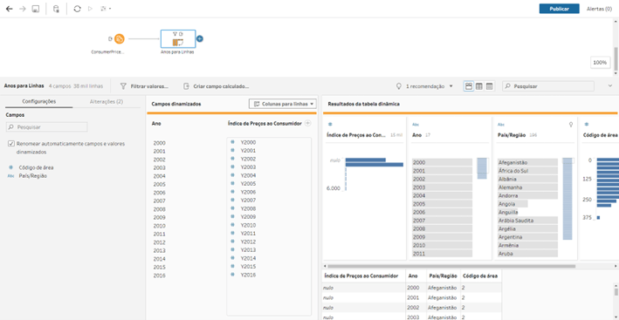Select Afeganistão in País/Região card

point(528,162)
